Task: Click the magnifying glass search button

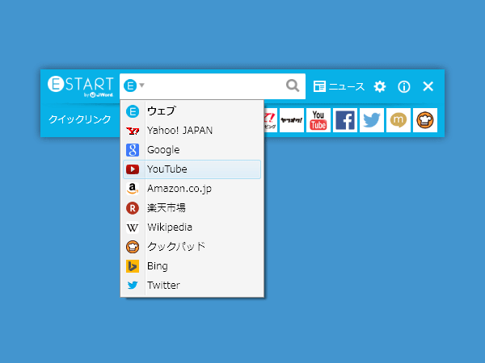Action: (293, 86)
